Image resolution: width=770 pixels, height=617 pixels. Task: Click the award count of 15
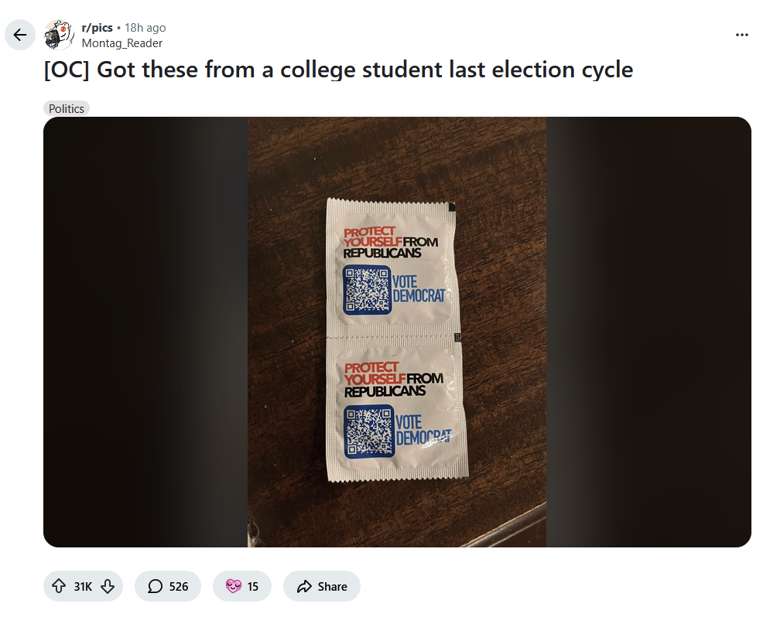pyautogui.click(x=253, y=587)
